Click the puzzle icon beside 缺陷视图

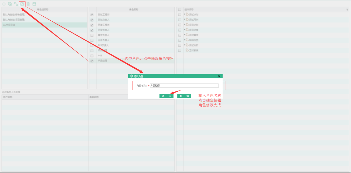pyautogui.click(x=187, y=40)
